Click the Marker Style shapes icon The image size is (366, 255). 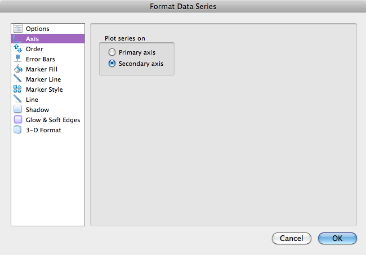click(x=17, y=90)
